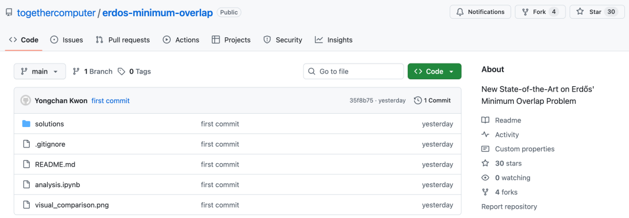The height and width of the screenshot is (218, 629).
Task: Click the star count badge showing 30
Action: [x=611, y=12]
